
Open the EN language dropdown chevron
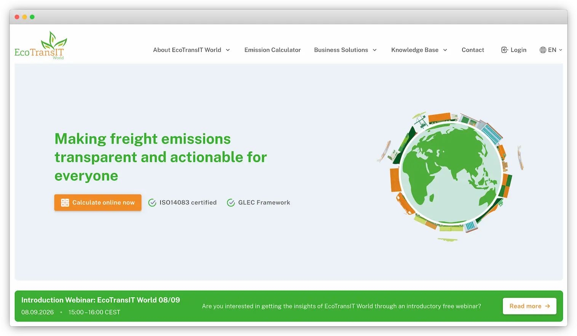(561, 50)
